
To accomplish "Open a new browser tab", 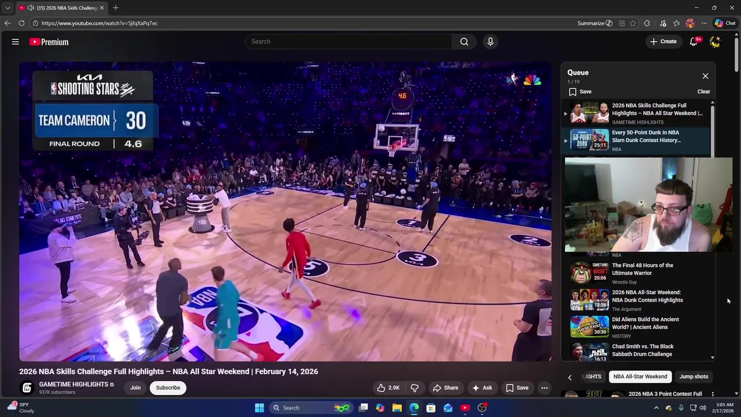I will [x=116, y=8].
